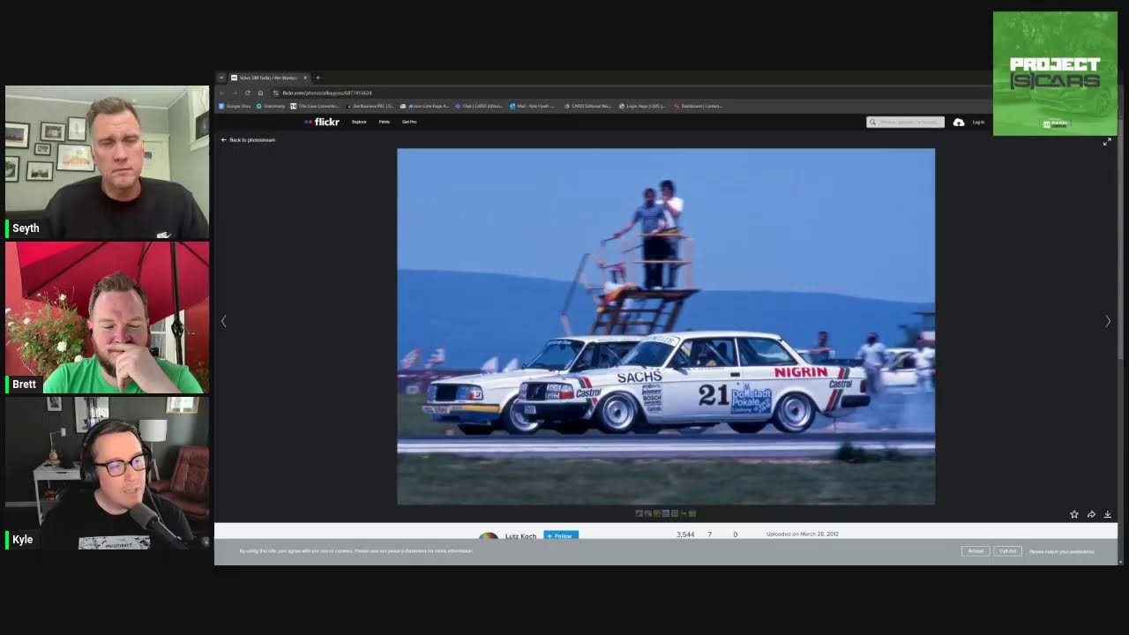The height and width of the screenshot is (635, 1129).
Task: Select the Volvo 240 Turbo browser tab
Action: pos(269,78)
